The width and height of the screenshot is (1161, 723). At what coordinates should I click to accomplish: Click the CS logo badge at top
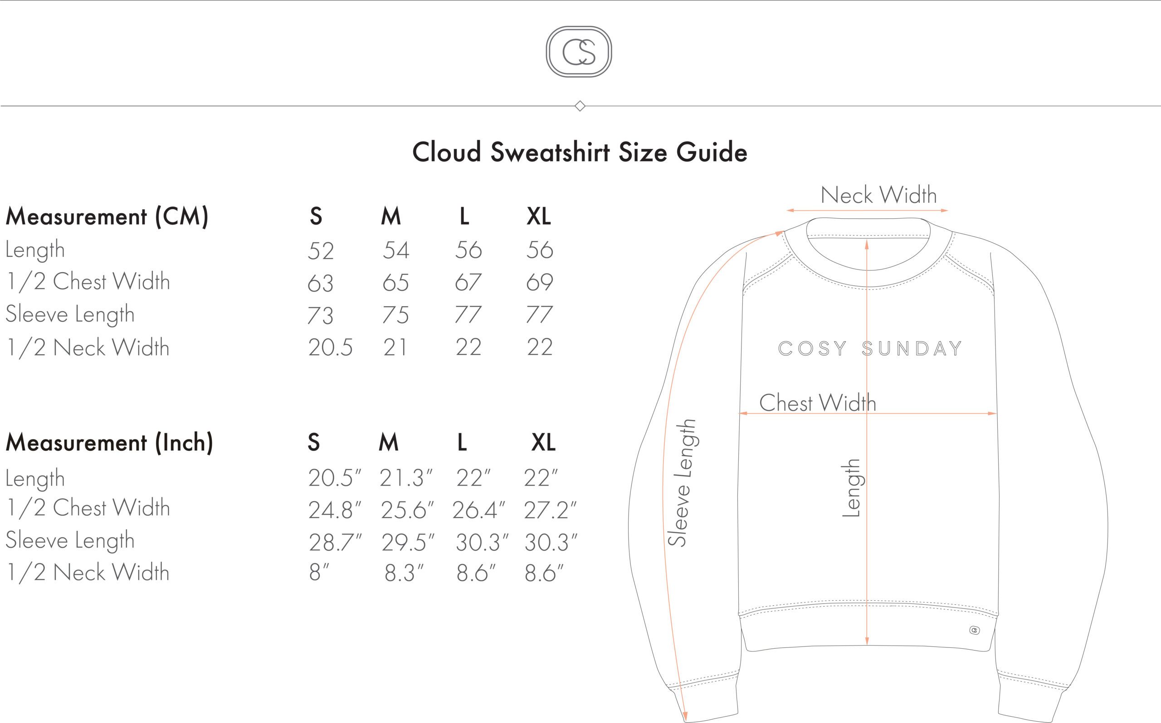[x=579, y=52]
